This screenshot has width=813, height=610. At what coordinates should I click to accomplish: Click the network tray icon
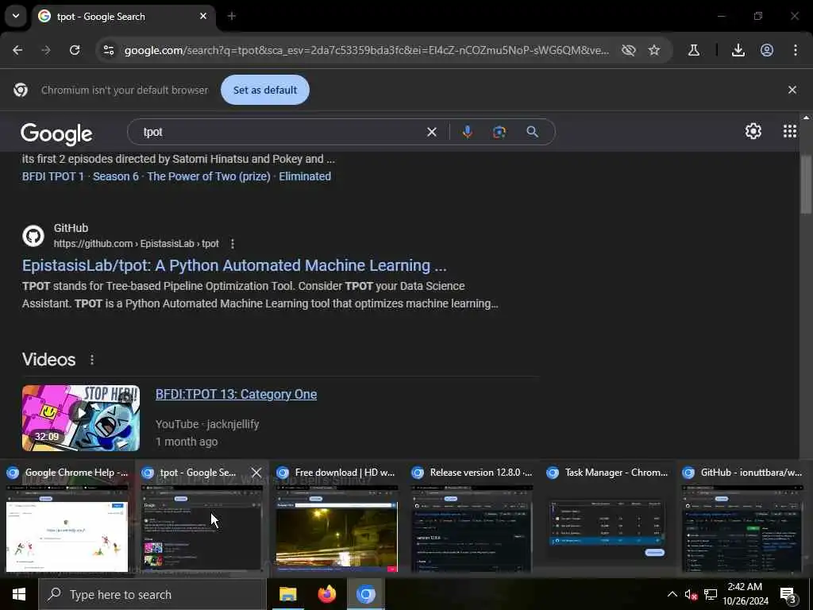711,594
